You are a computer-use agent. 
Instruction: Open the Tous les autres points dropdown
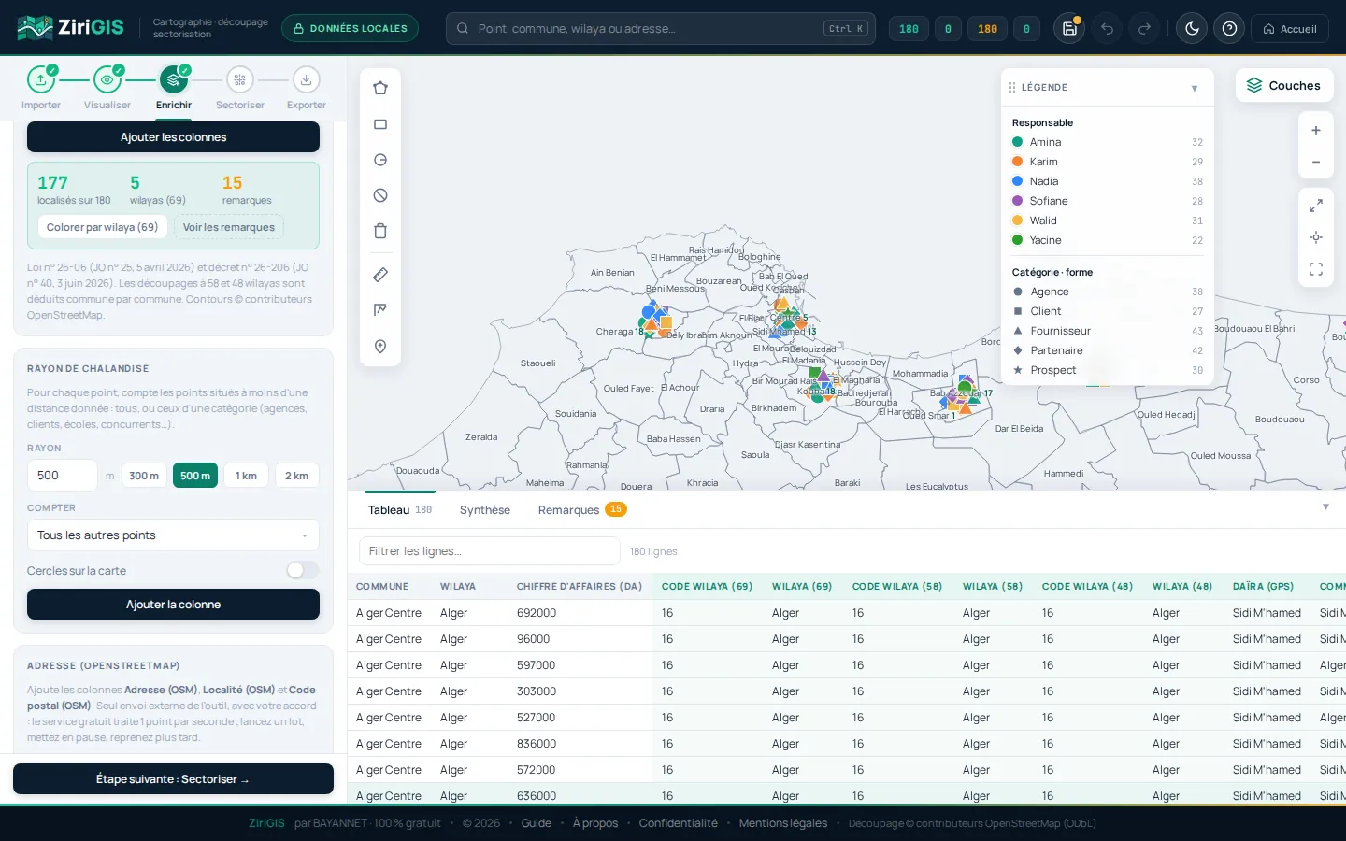point(173,535)
